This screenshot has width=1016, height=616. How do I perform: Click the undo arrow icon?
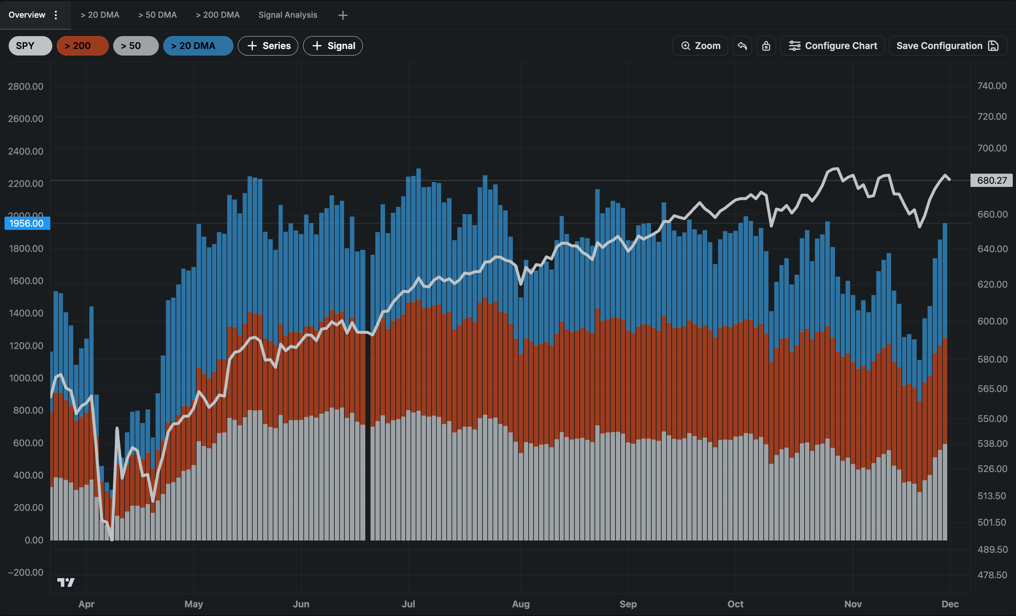point(742,46)
